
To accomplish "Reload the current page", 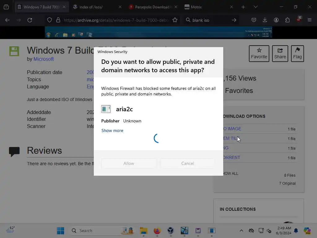I will pos(30,20).
